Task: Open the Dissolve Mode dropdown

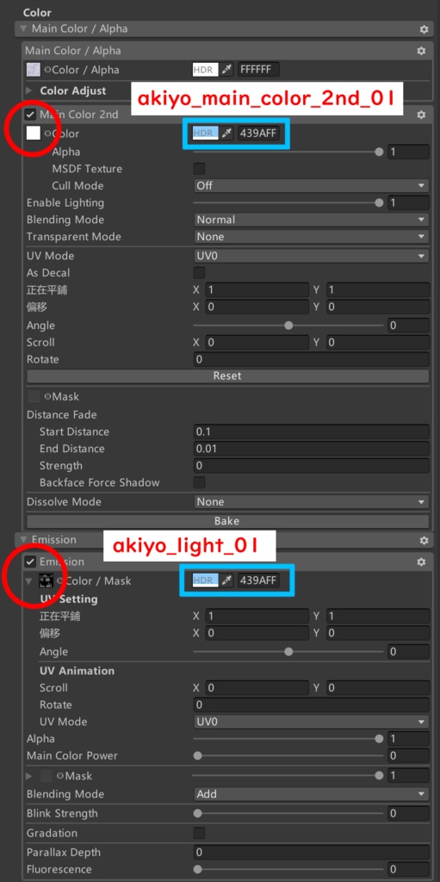Action: pos(311,502)
